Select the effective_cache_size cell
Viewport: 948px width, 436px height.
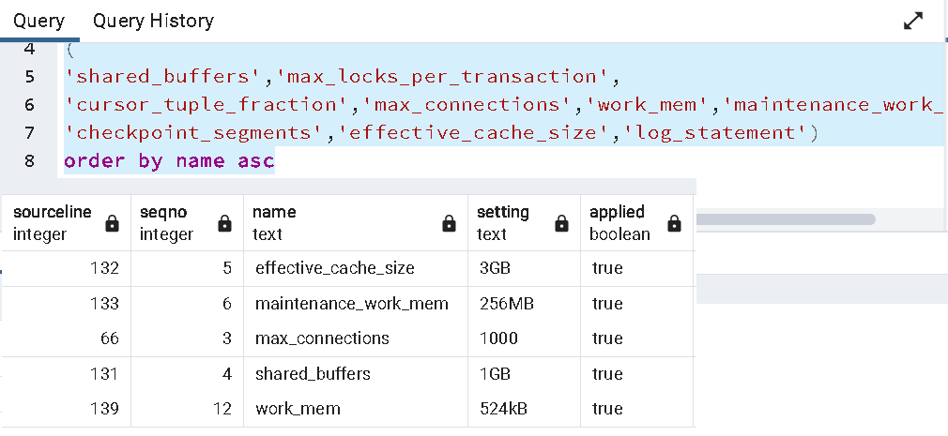tap(356, 268)
